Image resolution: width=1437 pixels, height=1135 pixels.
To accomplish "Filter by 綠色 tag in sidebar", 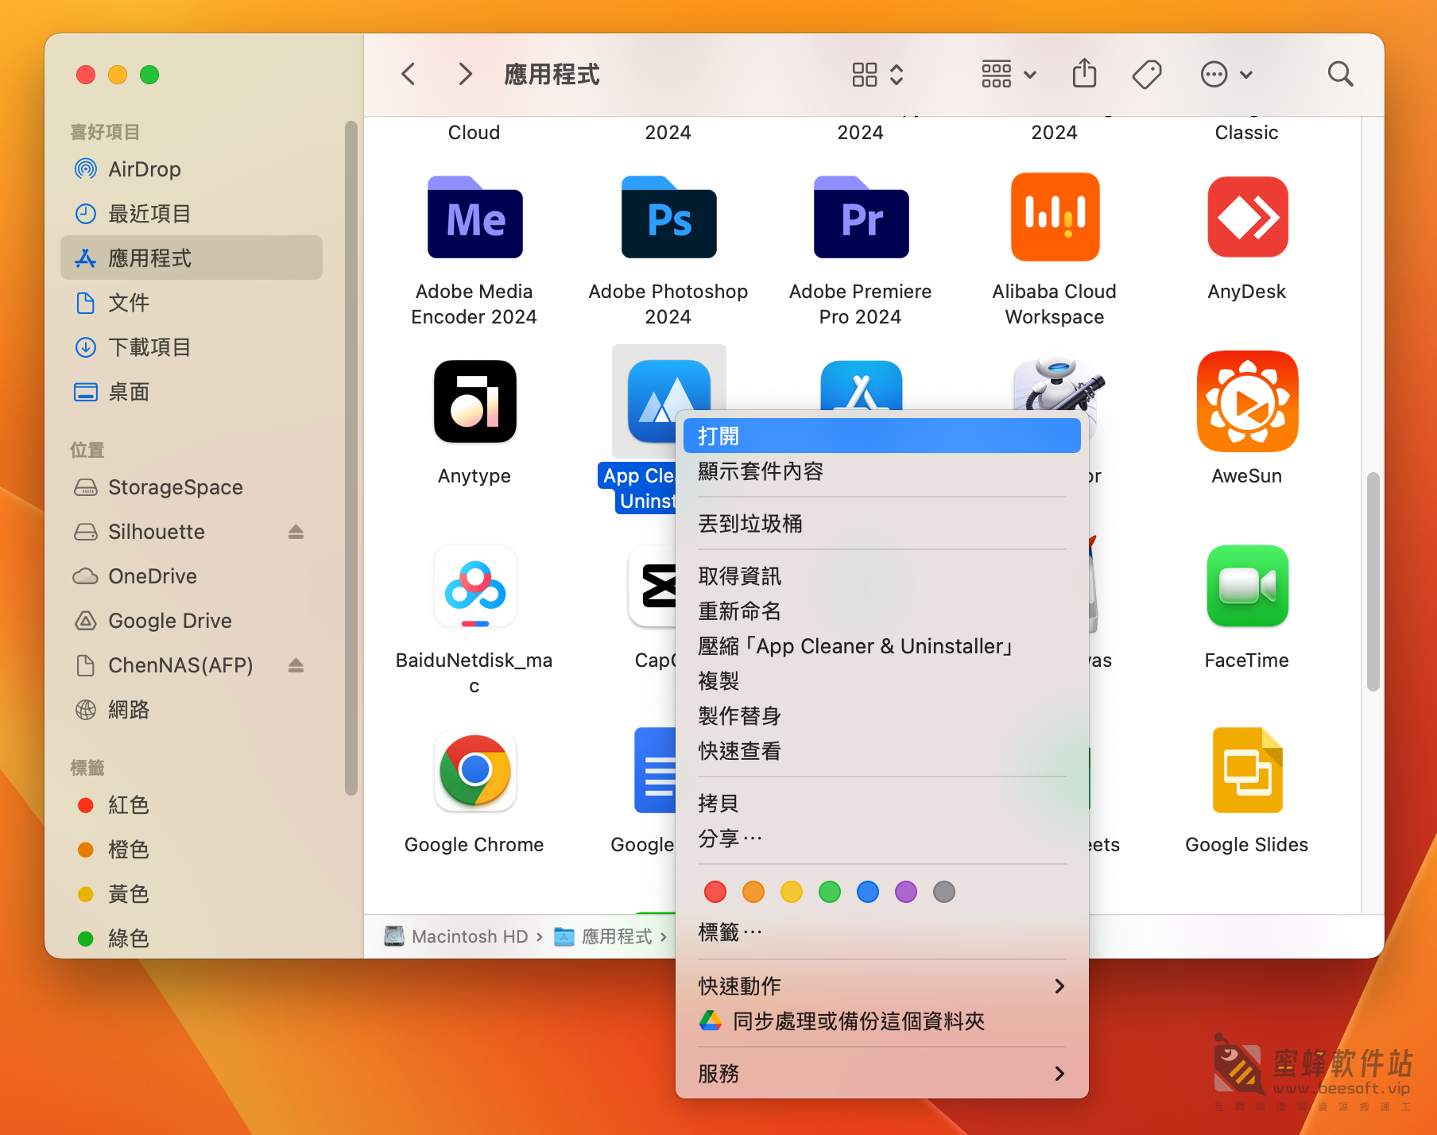I will [192, 939].
